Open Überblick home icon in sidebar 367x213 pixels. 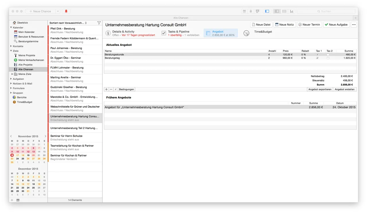[x=14, y=23]
